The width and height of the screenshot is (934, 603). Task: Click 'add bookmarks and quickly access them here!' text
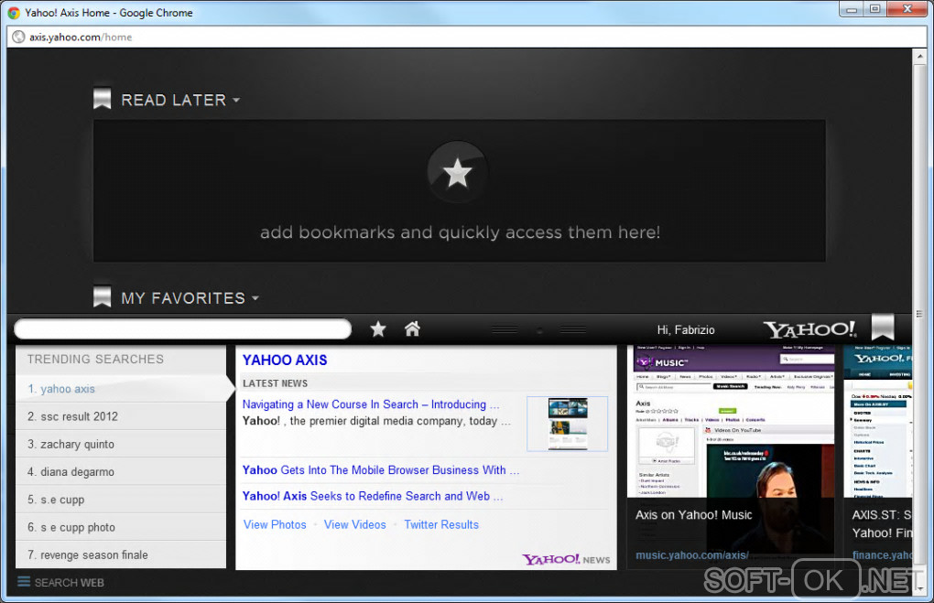[x=460, y=232]
